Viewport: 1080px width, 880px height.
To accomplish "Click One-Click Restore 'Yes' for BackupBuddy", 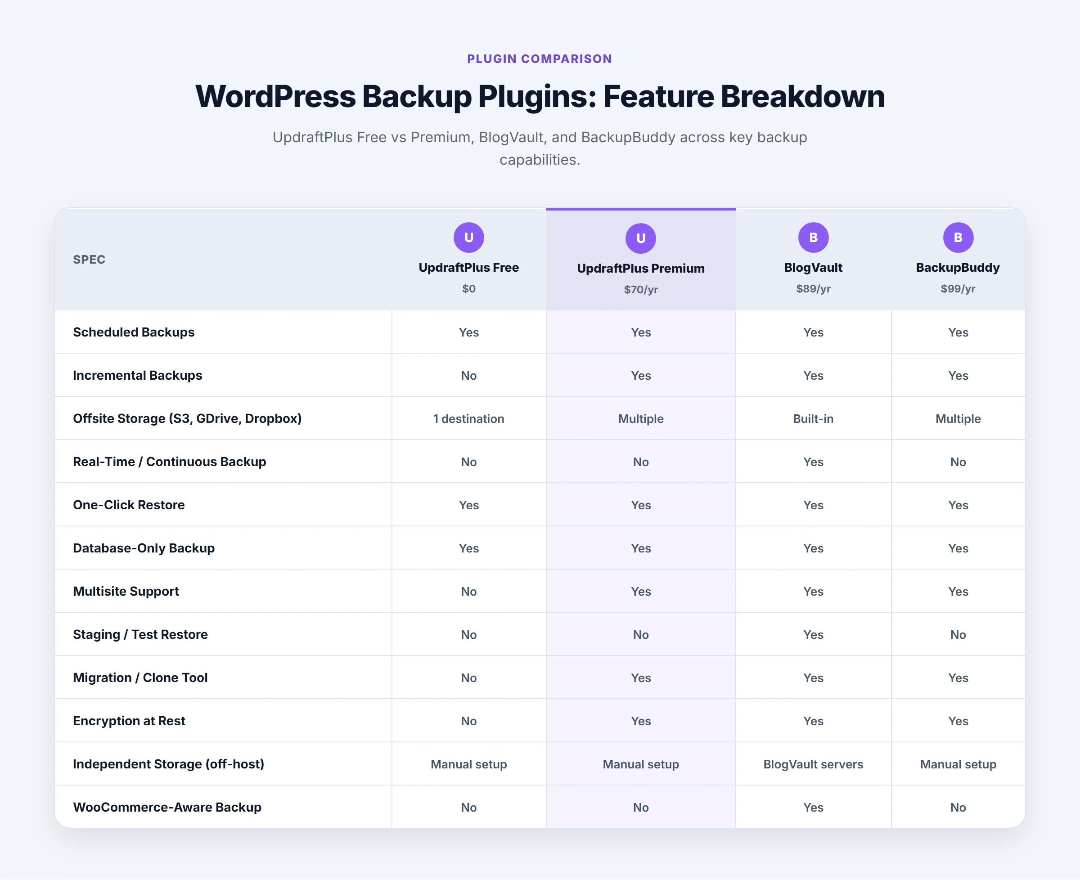I will coord(958,505).
